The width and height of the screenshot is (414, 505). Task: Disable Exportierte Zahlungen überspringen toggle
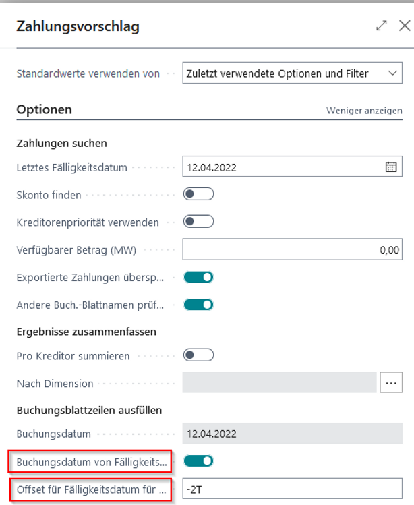click(198, 276)
